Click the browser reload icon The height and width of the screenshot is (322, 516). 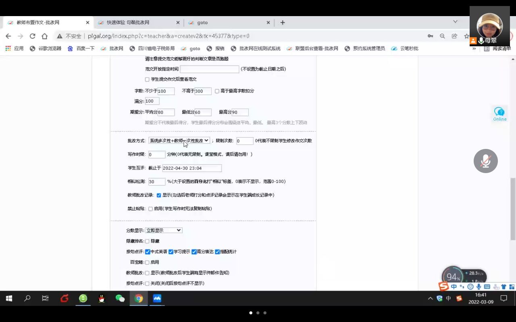pos(33,36)
